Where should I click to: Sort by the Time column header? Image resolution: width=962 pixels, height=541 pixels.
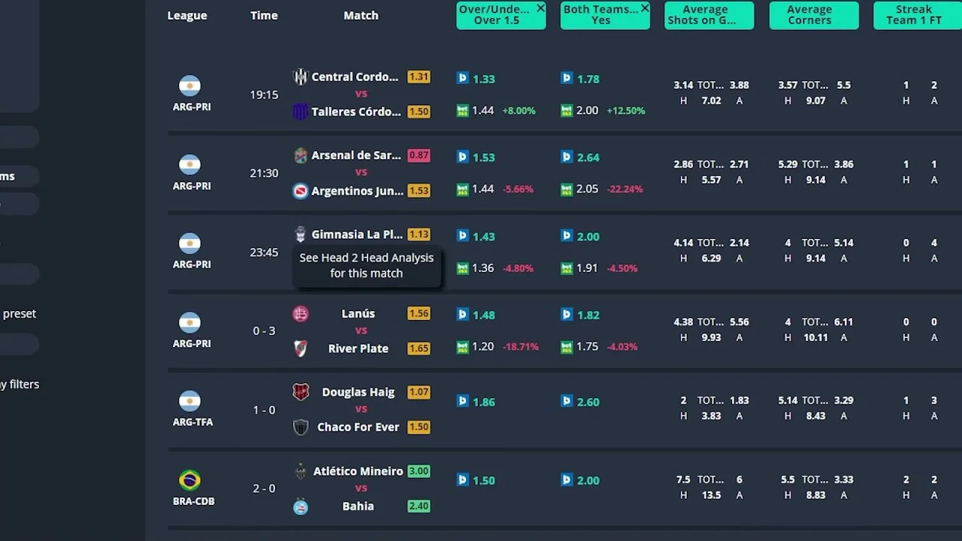[x=264, y=15]
